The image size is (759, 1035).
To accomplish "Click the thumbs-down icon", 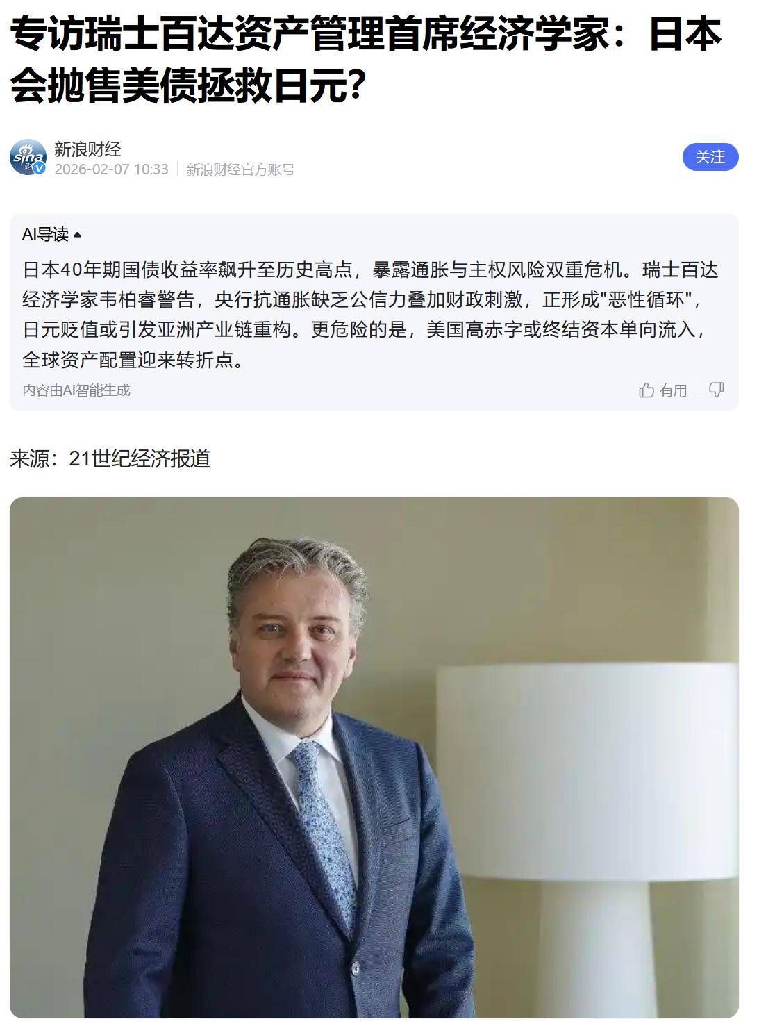I will coord(717,390).
